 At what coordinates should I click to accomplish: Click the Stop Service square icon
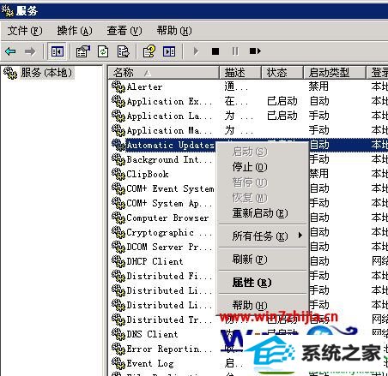[215, 51]
